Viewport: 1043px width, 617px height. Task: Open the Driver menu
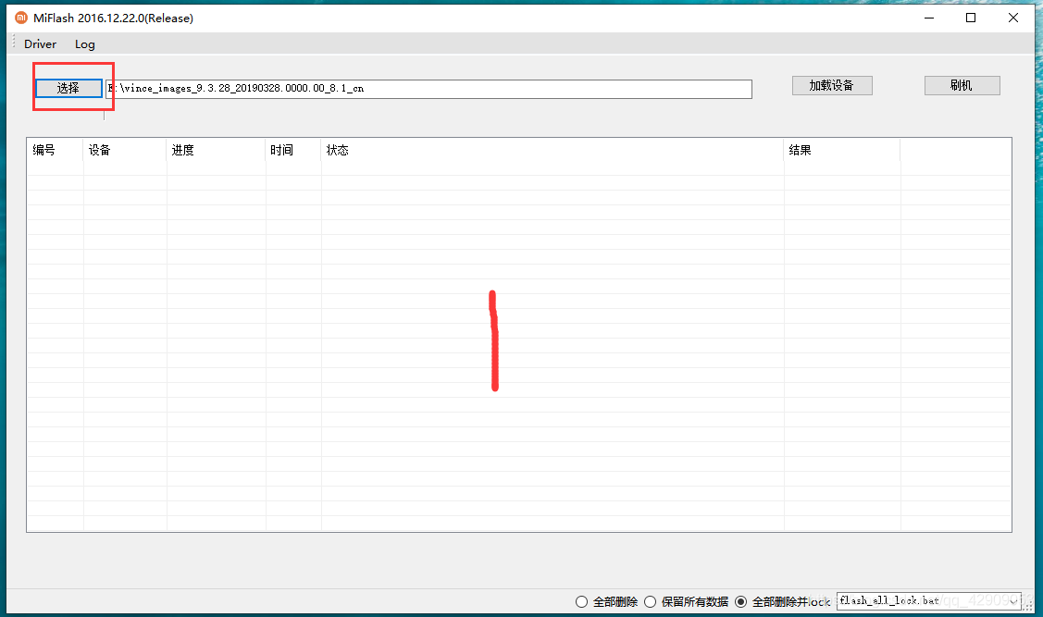tap(40, 43)
